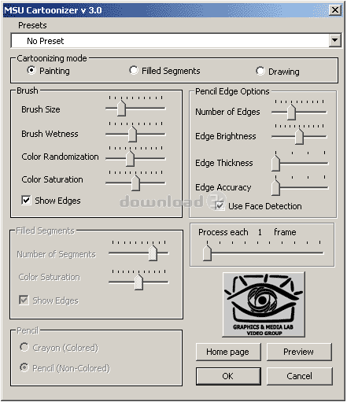Viewport: 347px width, 402px height.
Task: Click the Number of Segments slider thumb
Action: click(153, 253)
